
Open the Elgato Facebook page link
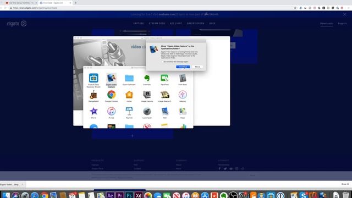pos(219,169)
